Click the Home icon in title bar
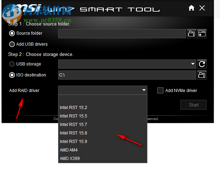This screenshot has height=172, width=220. pyautogui.click(x=191, y=8)
